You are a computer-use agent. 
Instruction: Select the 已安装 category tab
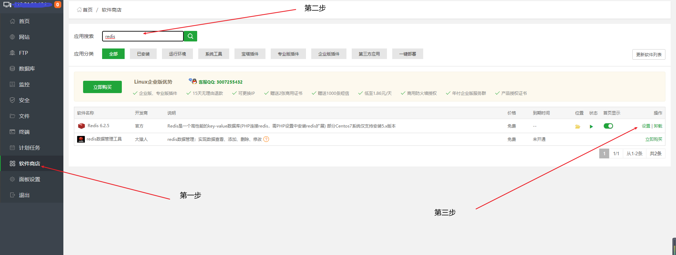(x=143, y=54)
